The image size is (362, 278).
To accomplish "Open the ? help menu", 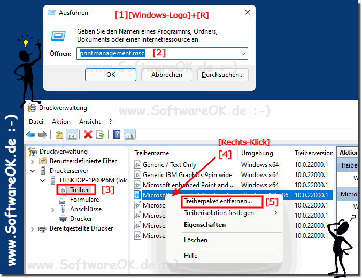I will coord(110,121).
